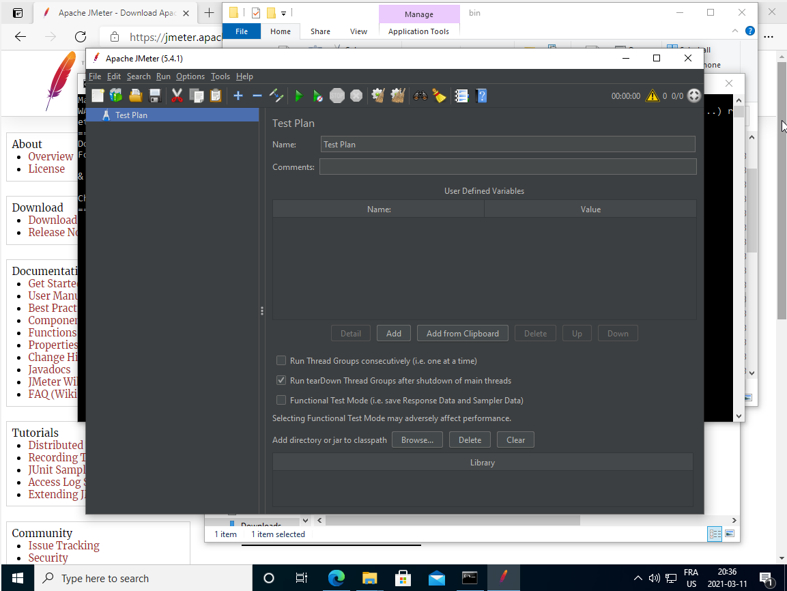Click the Overview link on JMeter website
This screenshot has width=787, height=591.
point(51,156)
